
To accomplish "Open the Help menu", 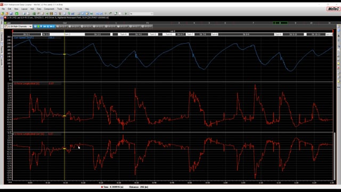I will (67, 9).
